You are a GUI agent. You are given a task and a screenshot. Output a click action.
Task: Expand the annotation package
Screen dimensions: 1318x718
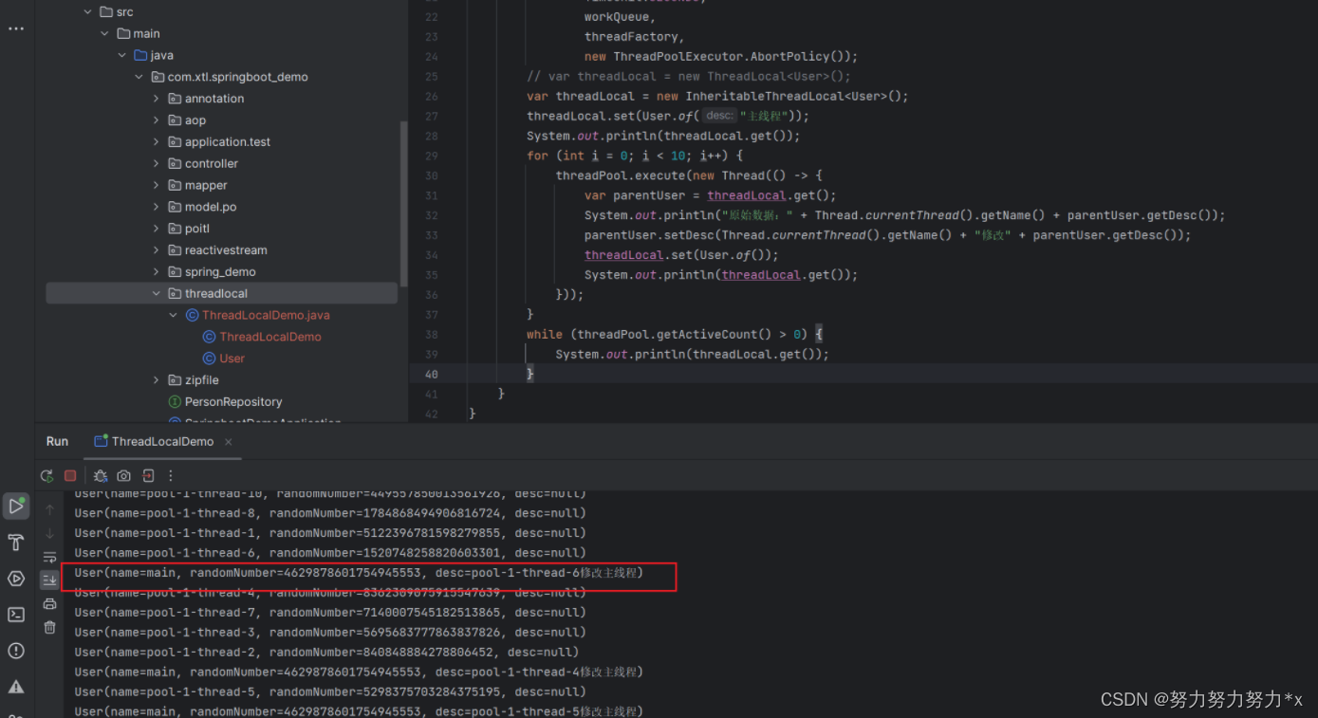157,99
